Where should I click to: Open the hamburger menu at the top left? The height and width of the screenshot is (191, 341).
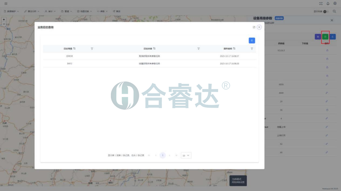pos(6,3)
